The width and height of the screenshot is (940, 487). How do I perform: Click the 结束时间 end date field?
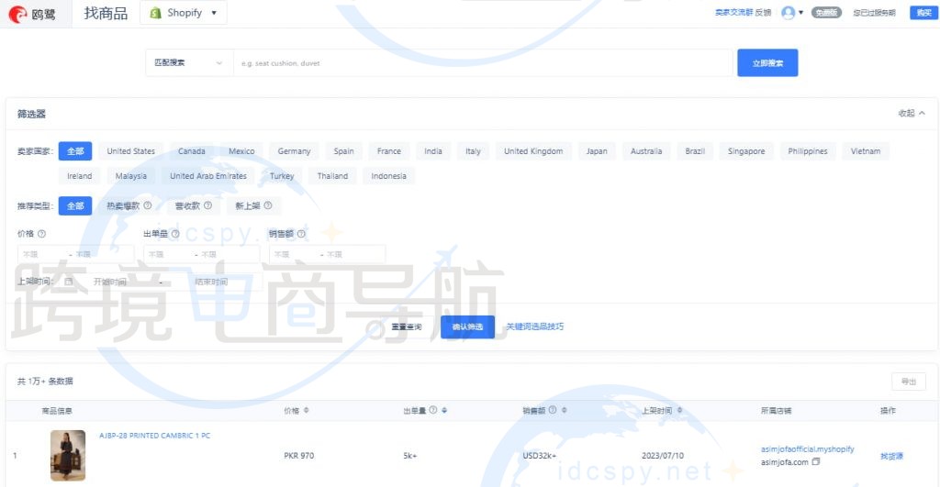click(x=212, y=282)
